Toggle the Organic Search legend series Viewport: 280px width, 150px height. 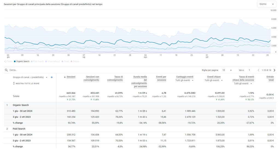click(22, 61)
